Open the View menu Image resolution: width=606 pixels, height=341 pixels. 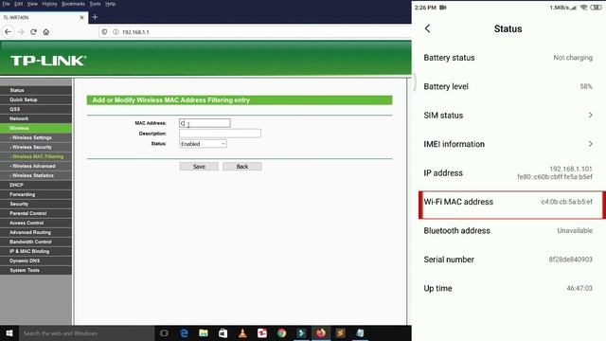(32, 4)
